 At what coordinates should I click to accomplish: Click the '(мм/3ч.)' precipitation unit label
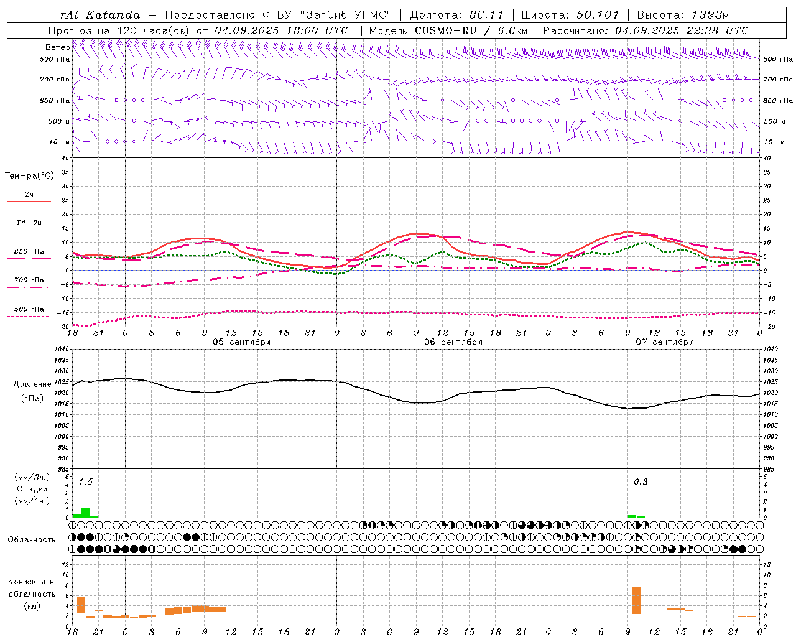[x=32, y=477]
